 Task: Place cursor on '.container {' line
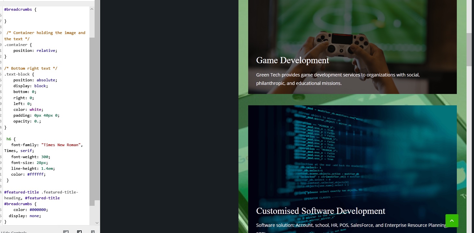click(x=18, y=45)
